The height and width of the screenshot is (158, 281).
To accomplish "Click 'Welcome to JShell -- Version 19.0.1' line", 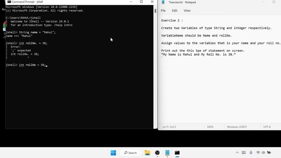I will [x=40, y=22].
